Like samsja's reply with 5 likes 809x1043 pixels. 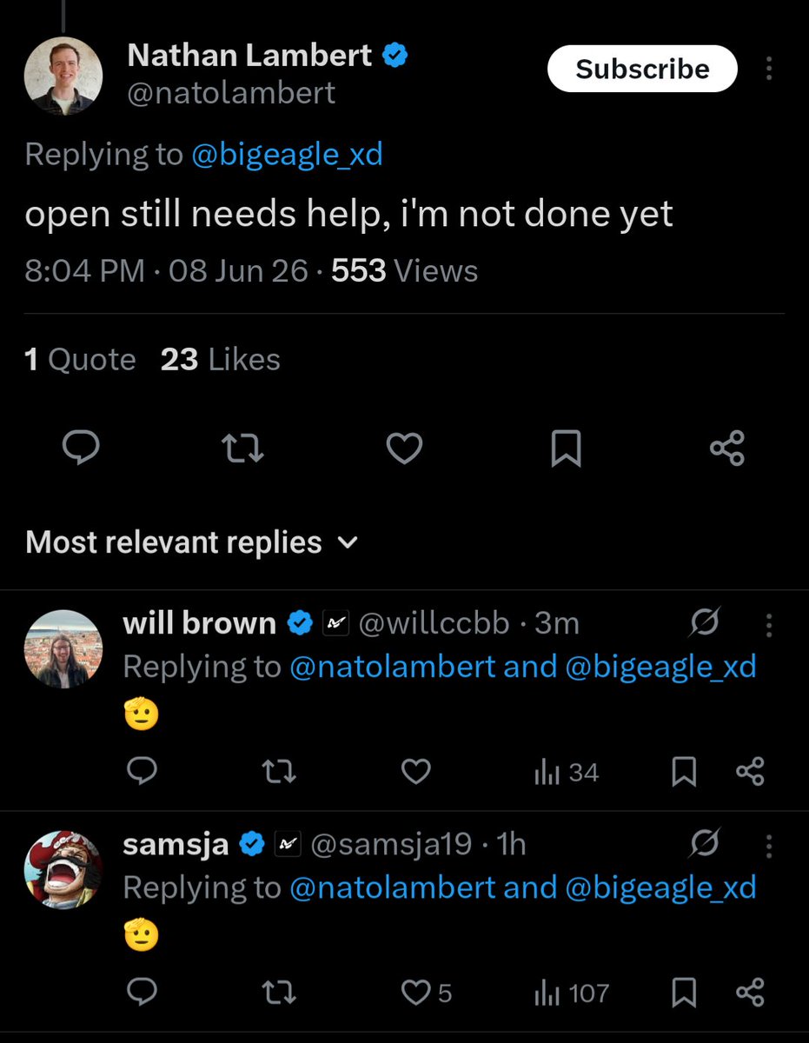(427, 993)
